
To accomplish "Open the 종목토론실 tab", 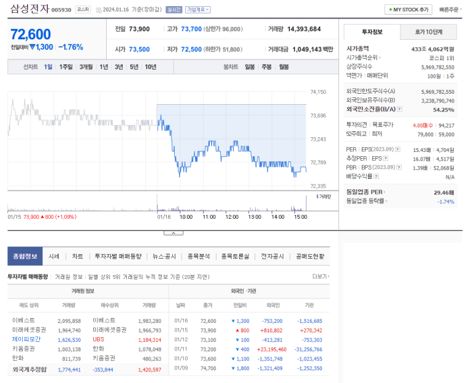I will click(235, 256).
